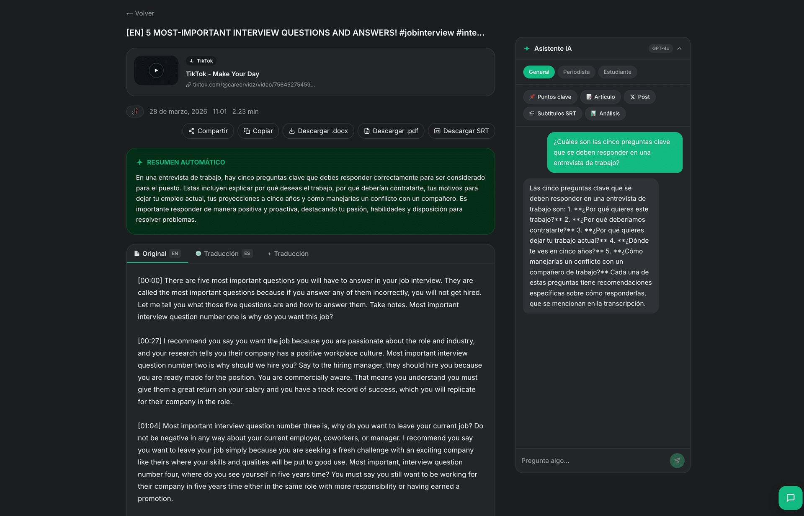Collapse the Asistente IA panel chevron
Image resolution: width=804 pixels, height=516 pixels.
(679, 48)
